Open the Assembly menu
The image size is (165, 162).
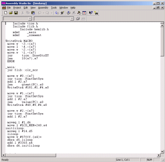point(43,8)
